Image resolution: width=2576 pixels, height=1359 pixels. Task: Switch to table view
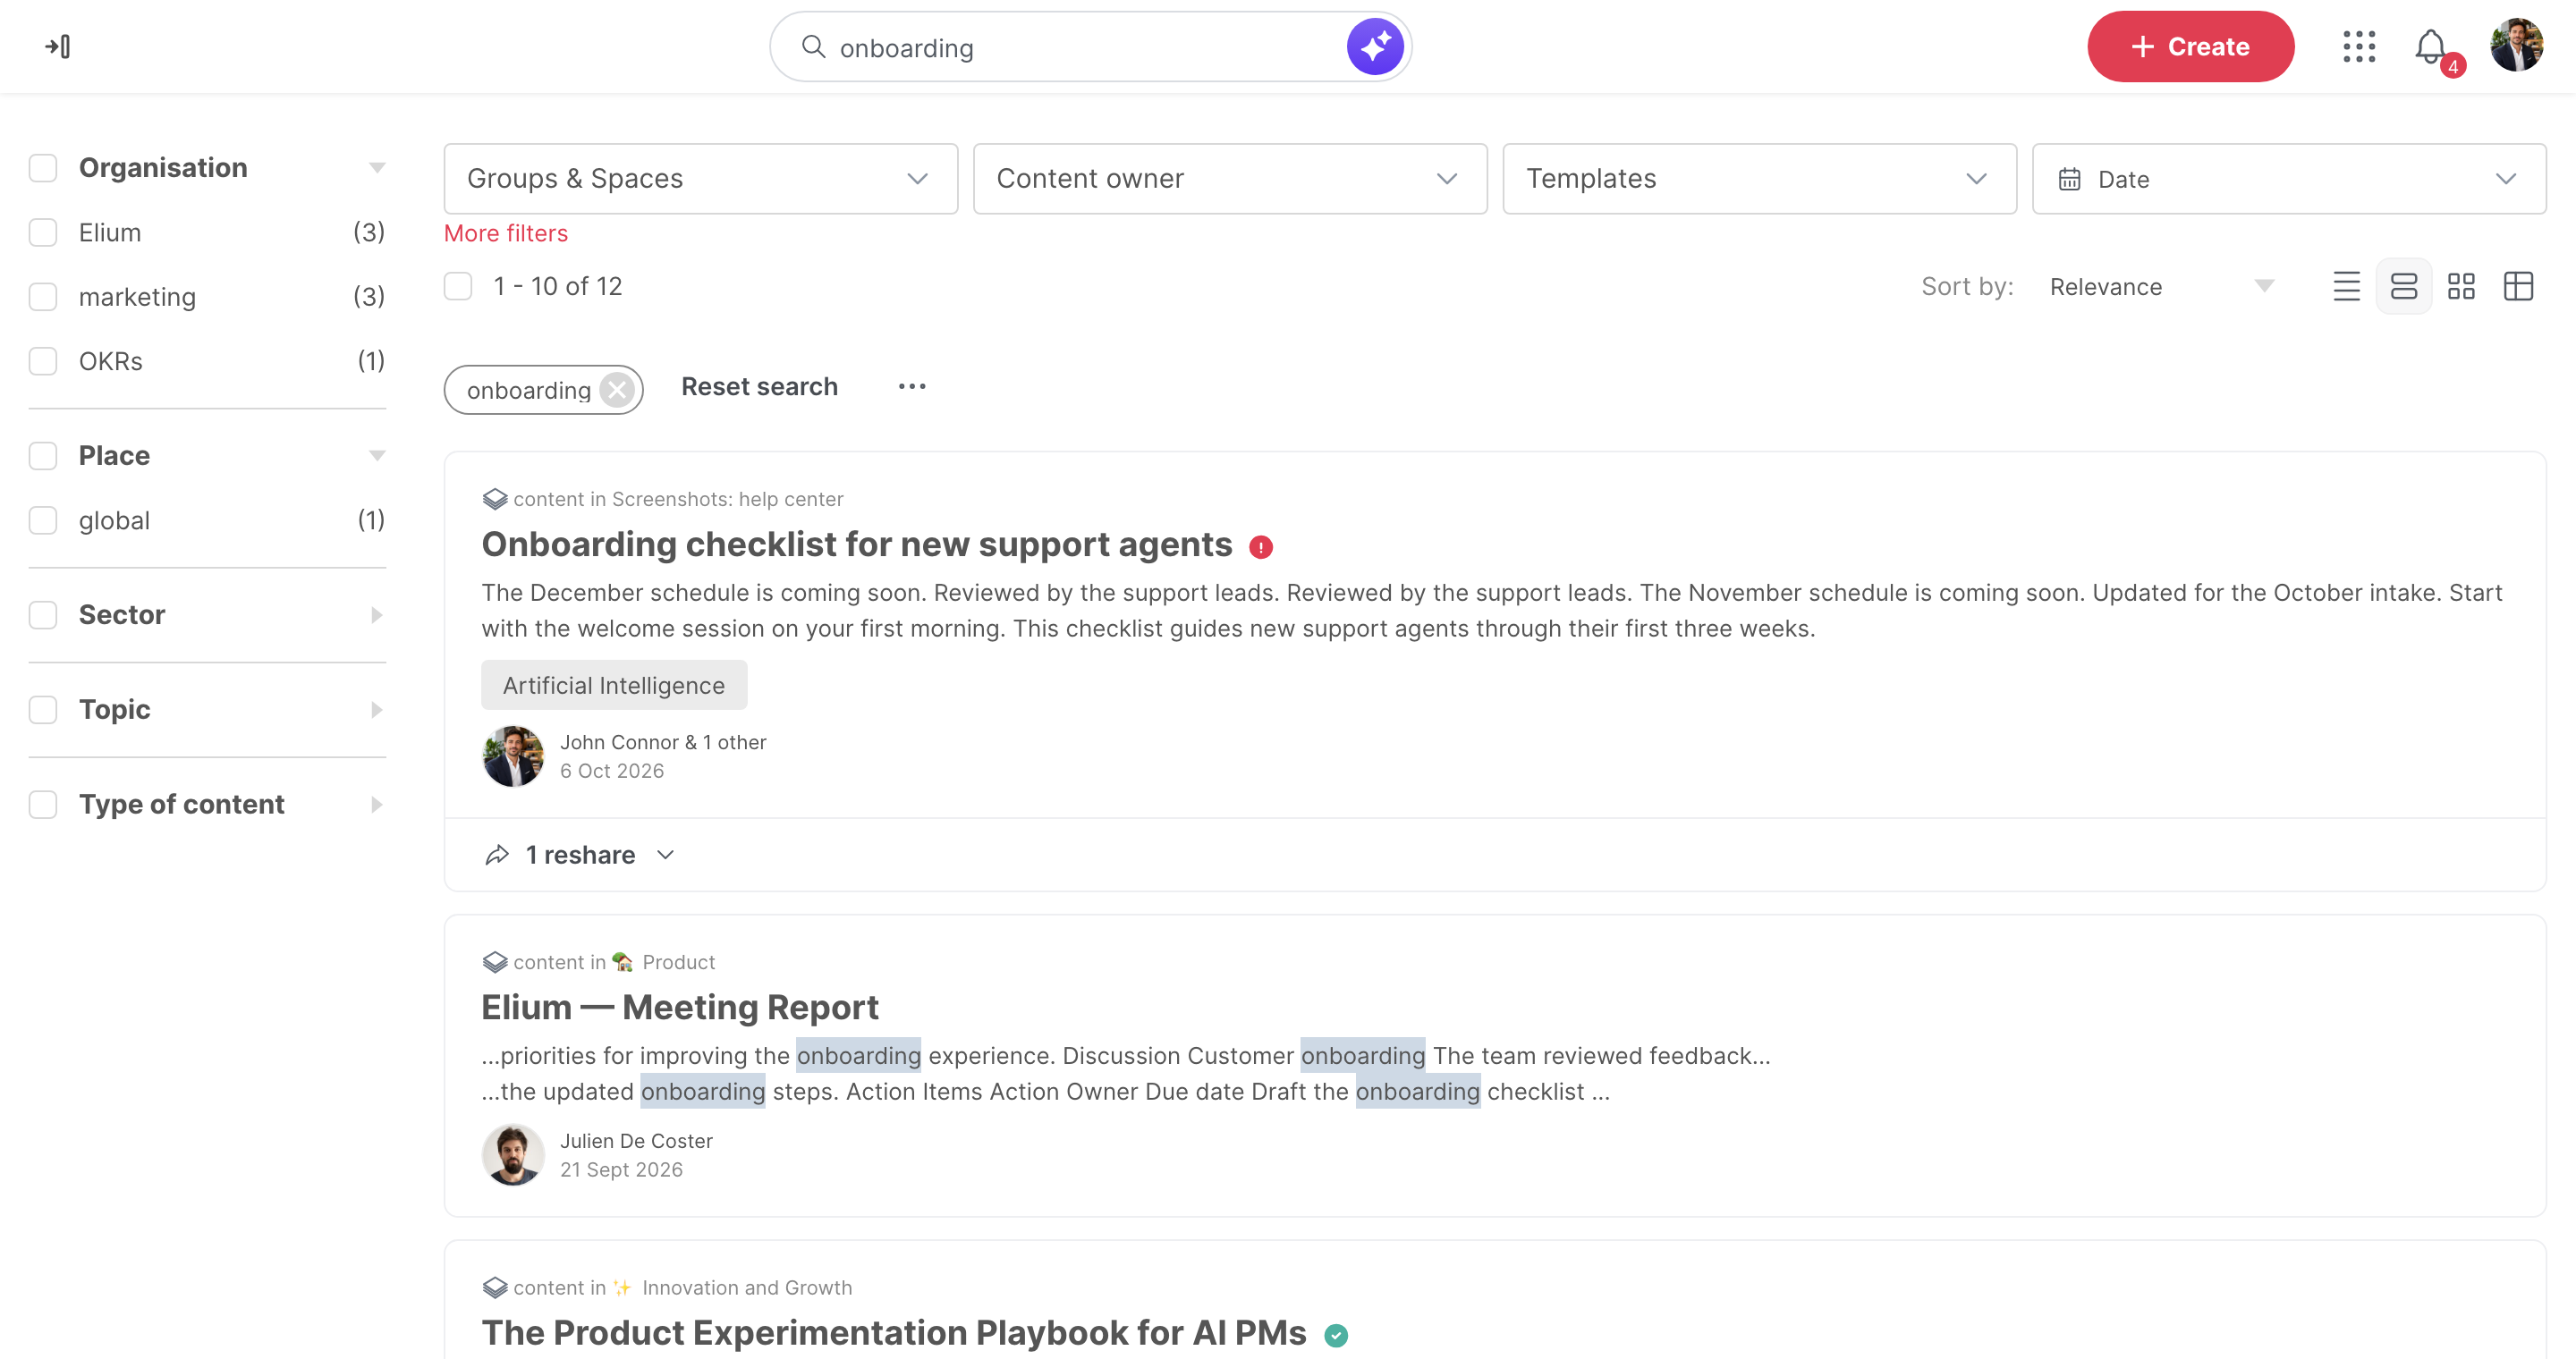(x=2518, y=287)
